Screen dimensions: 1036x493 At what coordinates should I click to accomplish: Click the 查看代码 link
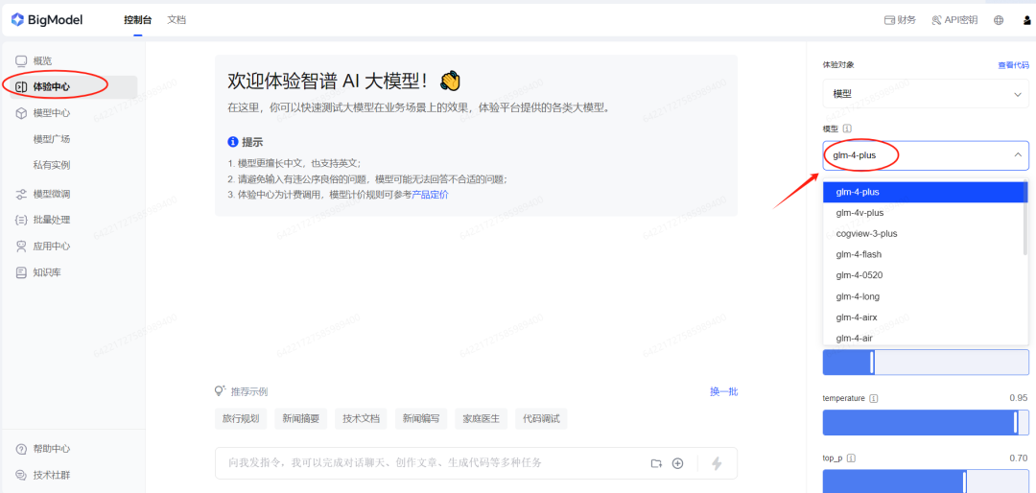tap(1013, 65)
